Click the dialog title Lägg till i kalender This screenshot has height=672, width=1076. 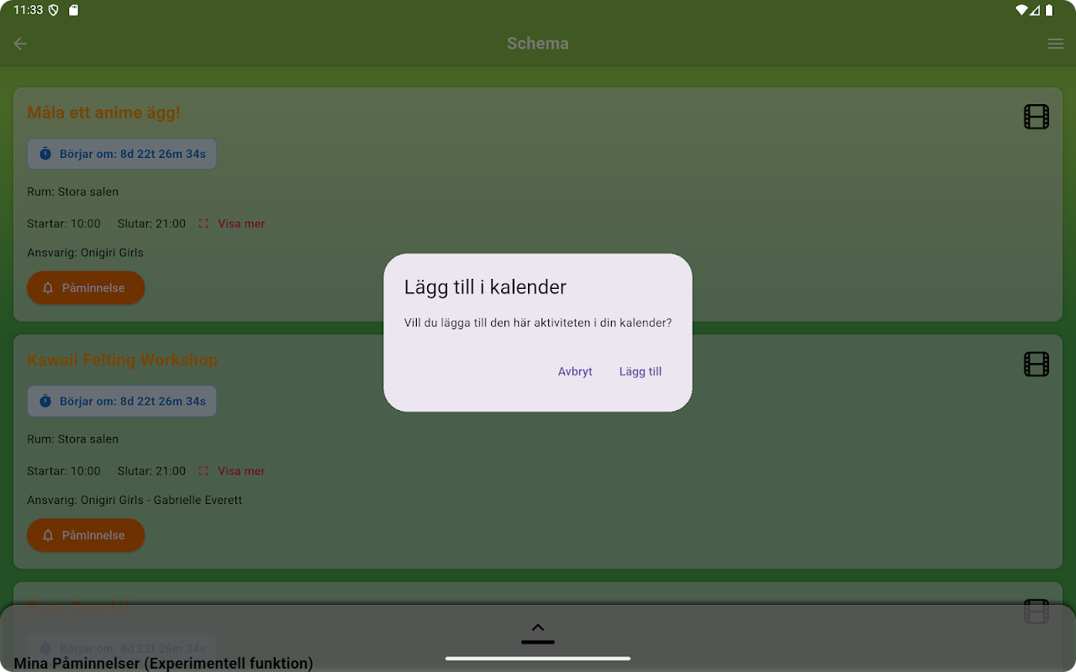coord(485,287)
